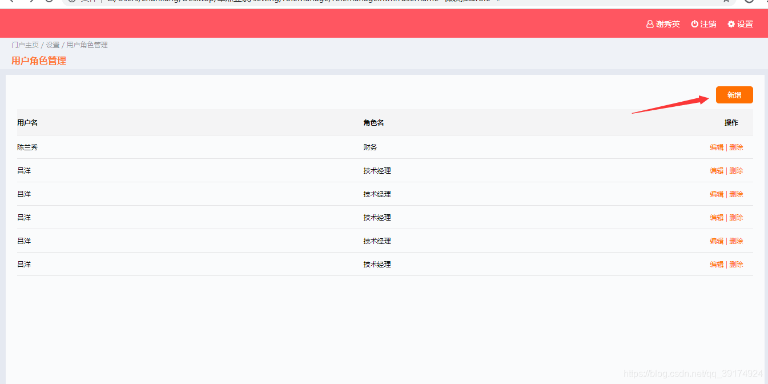Delete the 陈兰秀 财务 row
The image size is (768, 384).
click(736, 147)
